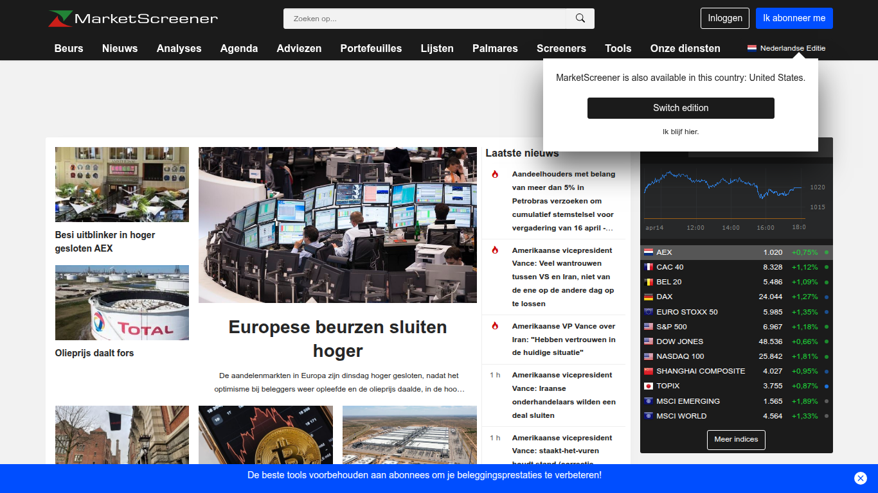The image size is (878, 493).
Task: Click the Total storage tank thumbnail
Action: [122, 302]
